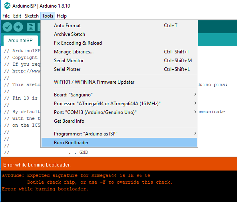Expand the Processor: ATmega644 submenu
The image size is (237, 202).
[x=119, y=104]
